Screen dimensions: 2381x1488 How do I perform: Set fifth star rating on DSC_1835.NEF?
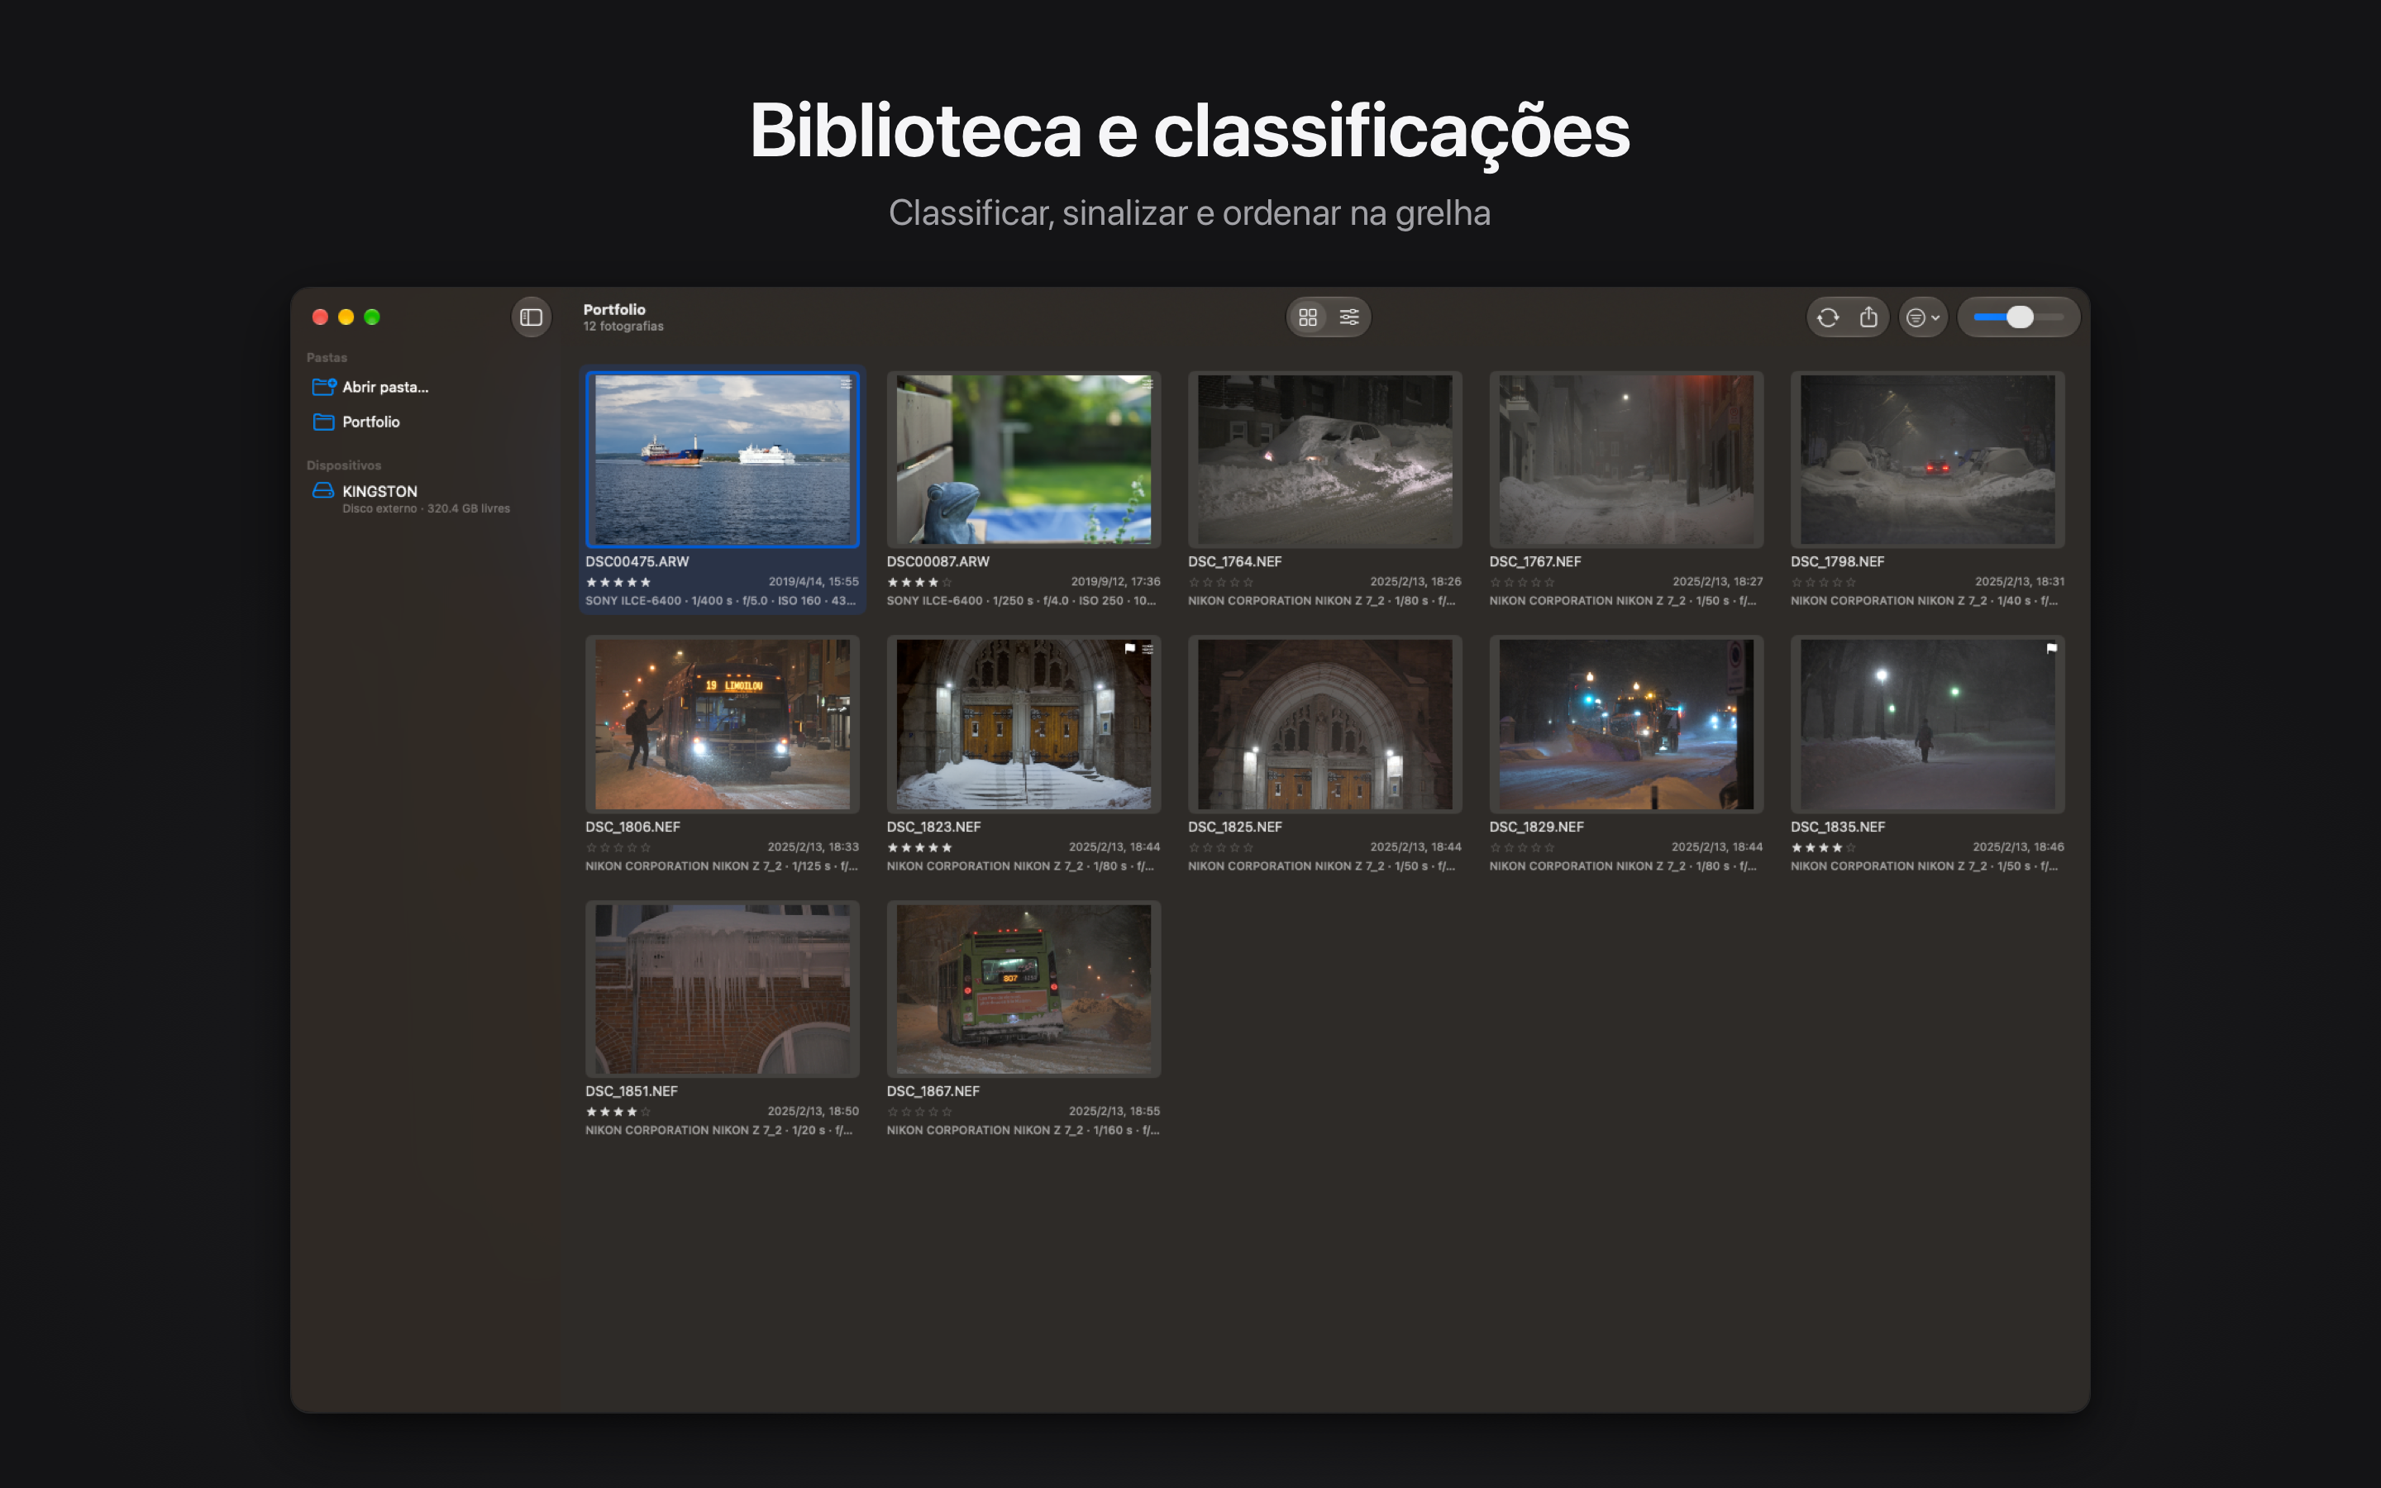tap(1851, 847)
